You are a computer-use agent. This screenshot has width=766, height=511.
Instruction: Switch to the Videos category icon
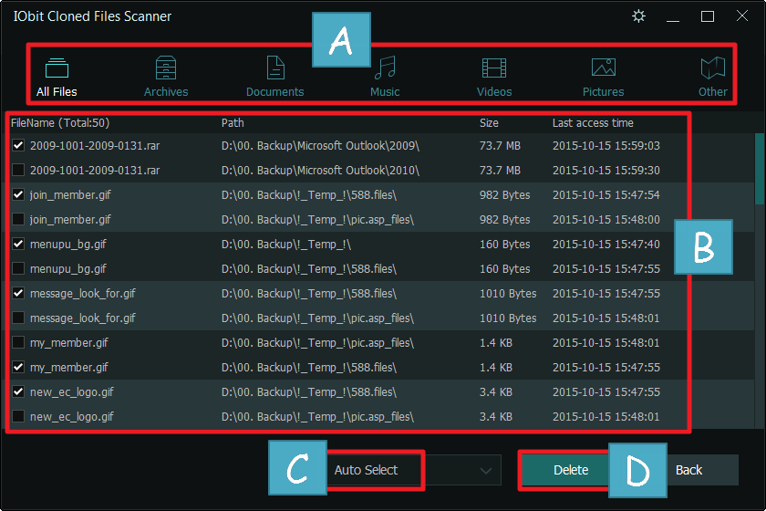point(494,68)
